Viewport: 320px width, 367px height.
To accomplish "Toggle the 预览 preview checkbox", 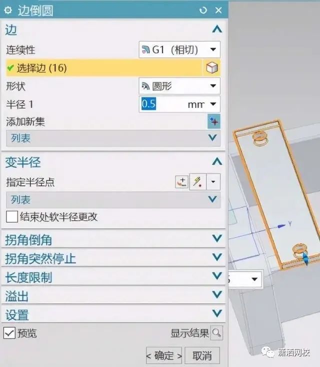I will point(9,333).
